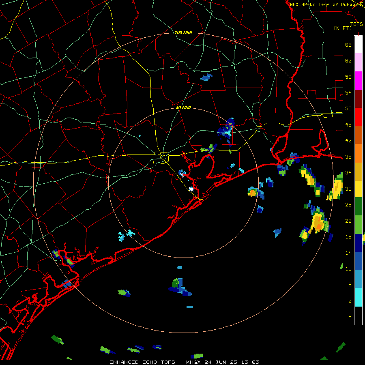Click the legend value '10'

click(x=348, y=269)
